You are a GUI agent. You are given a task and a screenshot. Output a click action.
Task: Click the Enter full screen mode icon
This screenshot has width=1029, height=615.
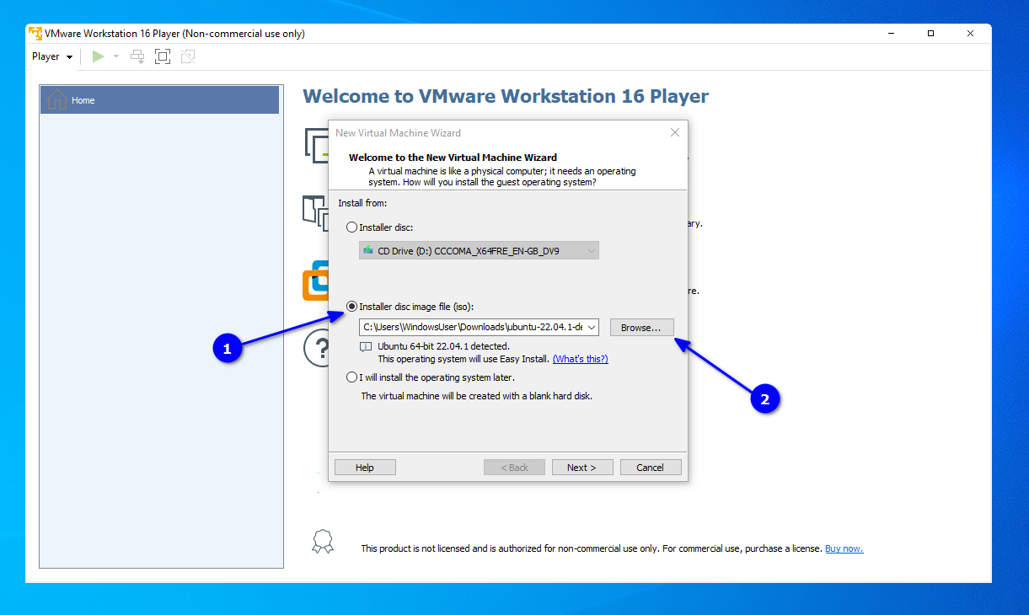coord(163,56)
